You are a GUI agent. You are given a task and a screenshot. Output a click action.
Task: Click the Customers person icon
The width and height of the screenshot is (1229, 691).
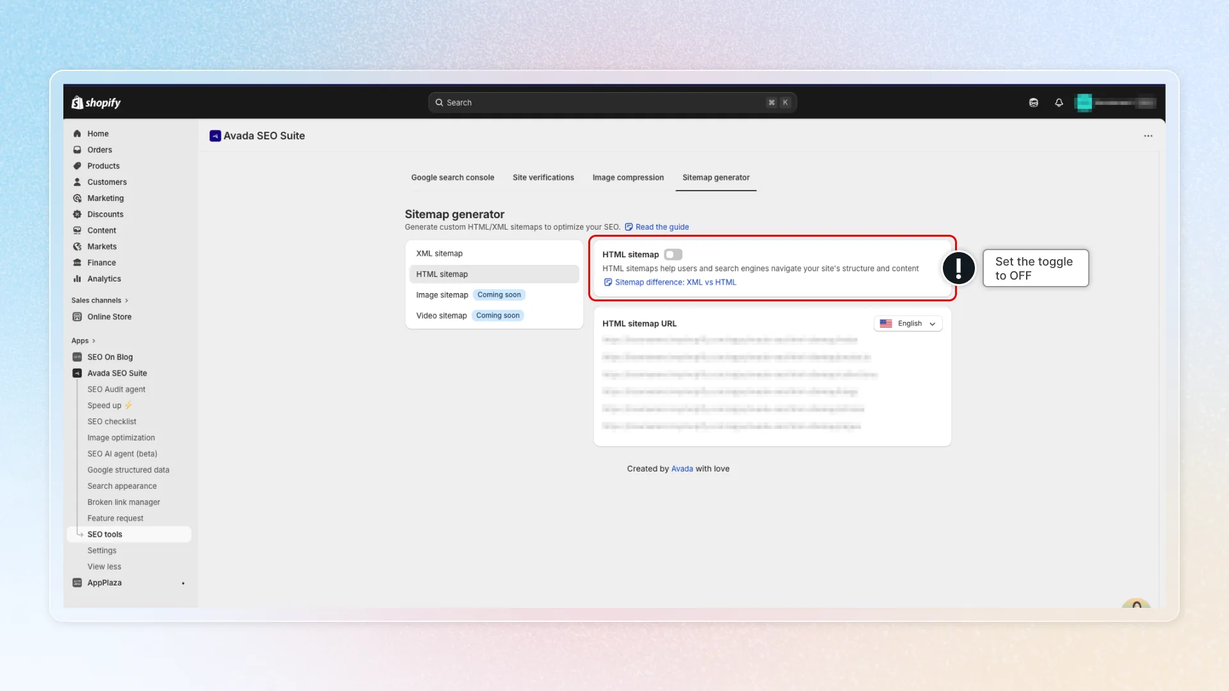point(77,182)
